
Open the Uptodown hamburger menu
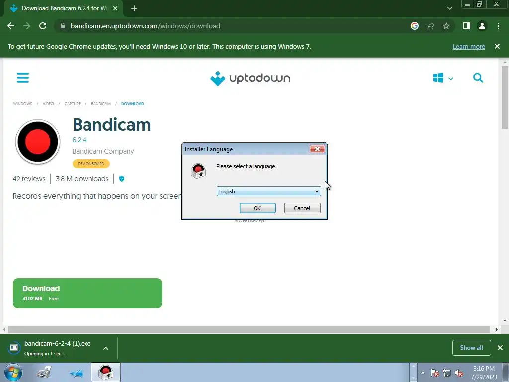(23, 78)
